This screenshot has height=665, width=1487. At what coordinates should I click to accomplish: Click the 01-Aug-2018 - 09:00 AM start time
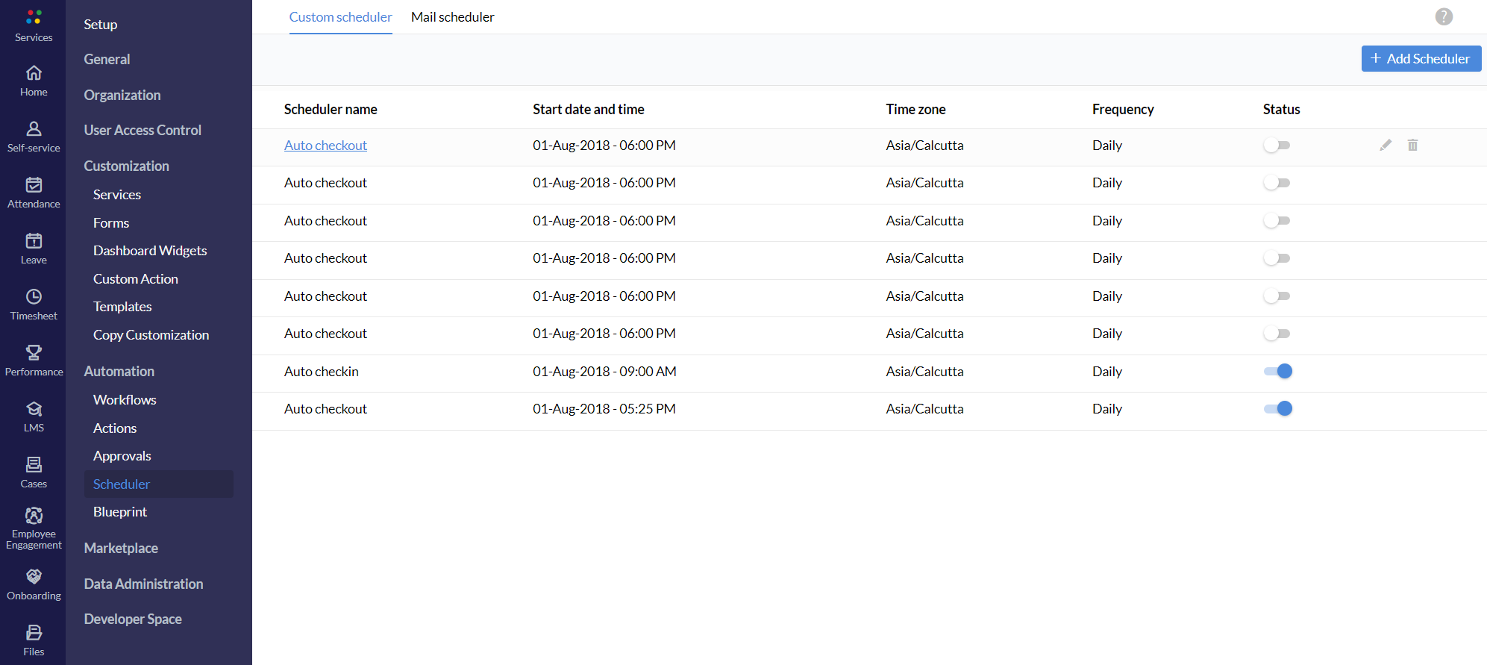pos(604,372)
